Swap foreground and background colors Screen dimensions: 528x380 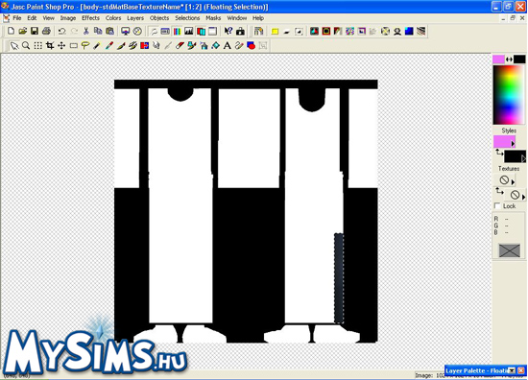[x=509, y=59]
